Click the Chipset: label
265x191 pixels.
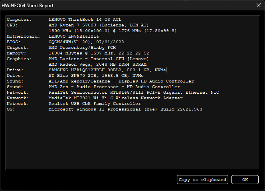(x=18, y=48)
